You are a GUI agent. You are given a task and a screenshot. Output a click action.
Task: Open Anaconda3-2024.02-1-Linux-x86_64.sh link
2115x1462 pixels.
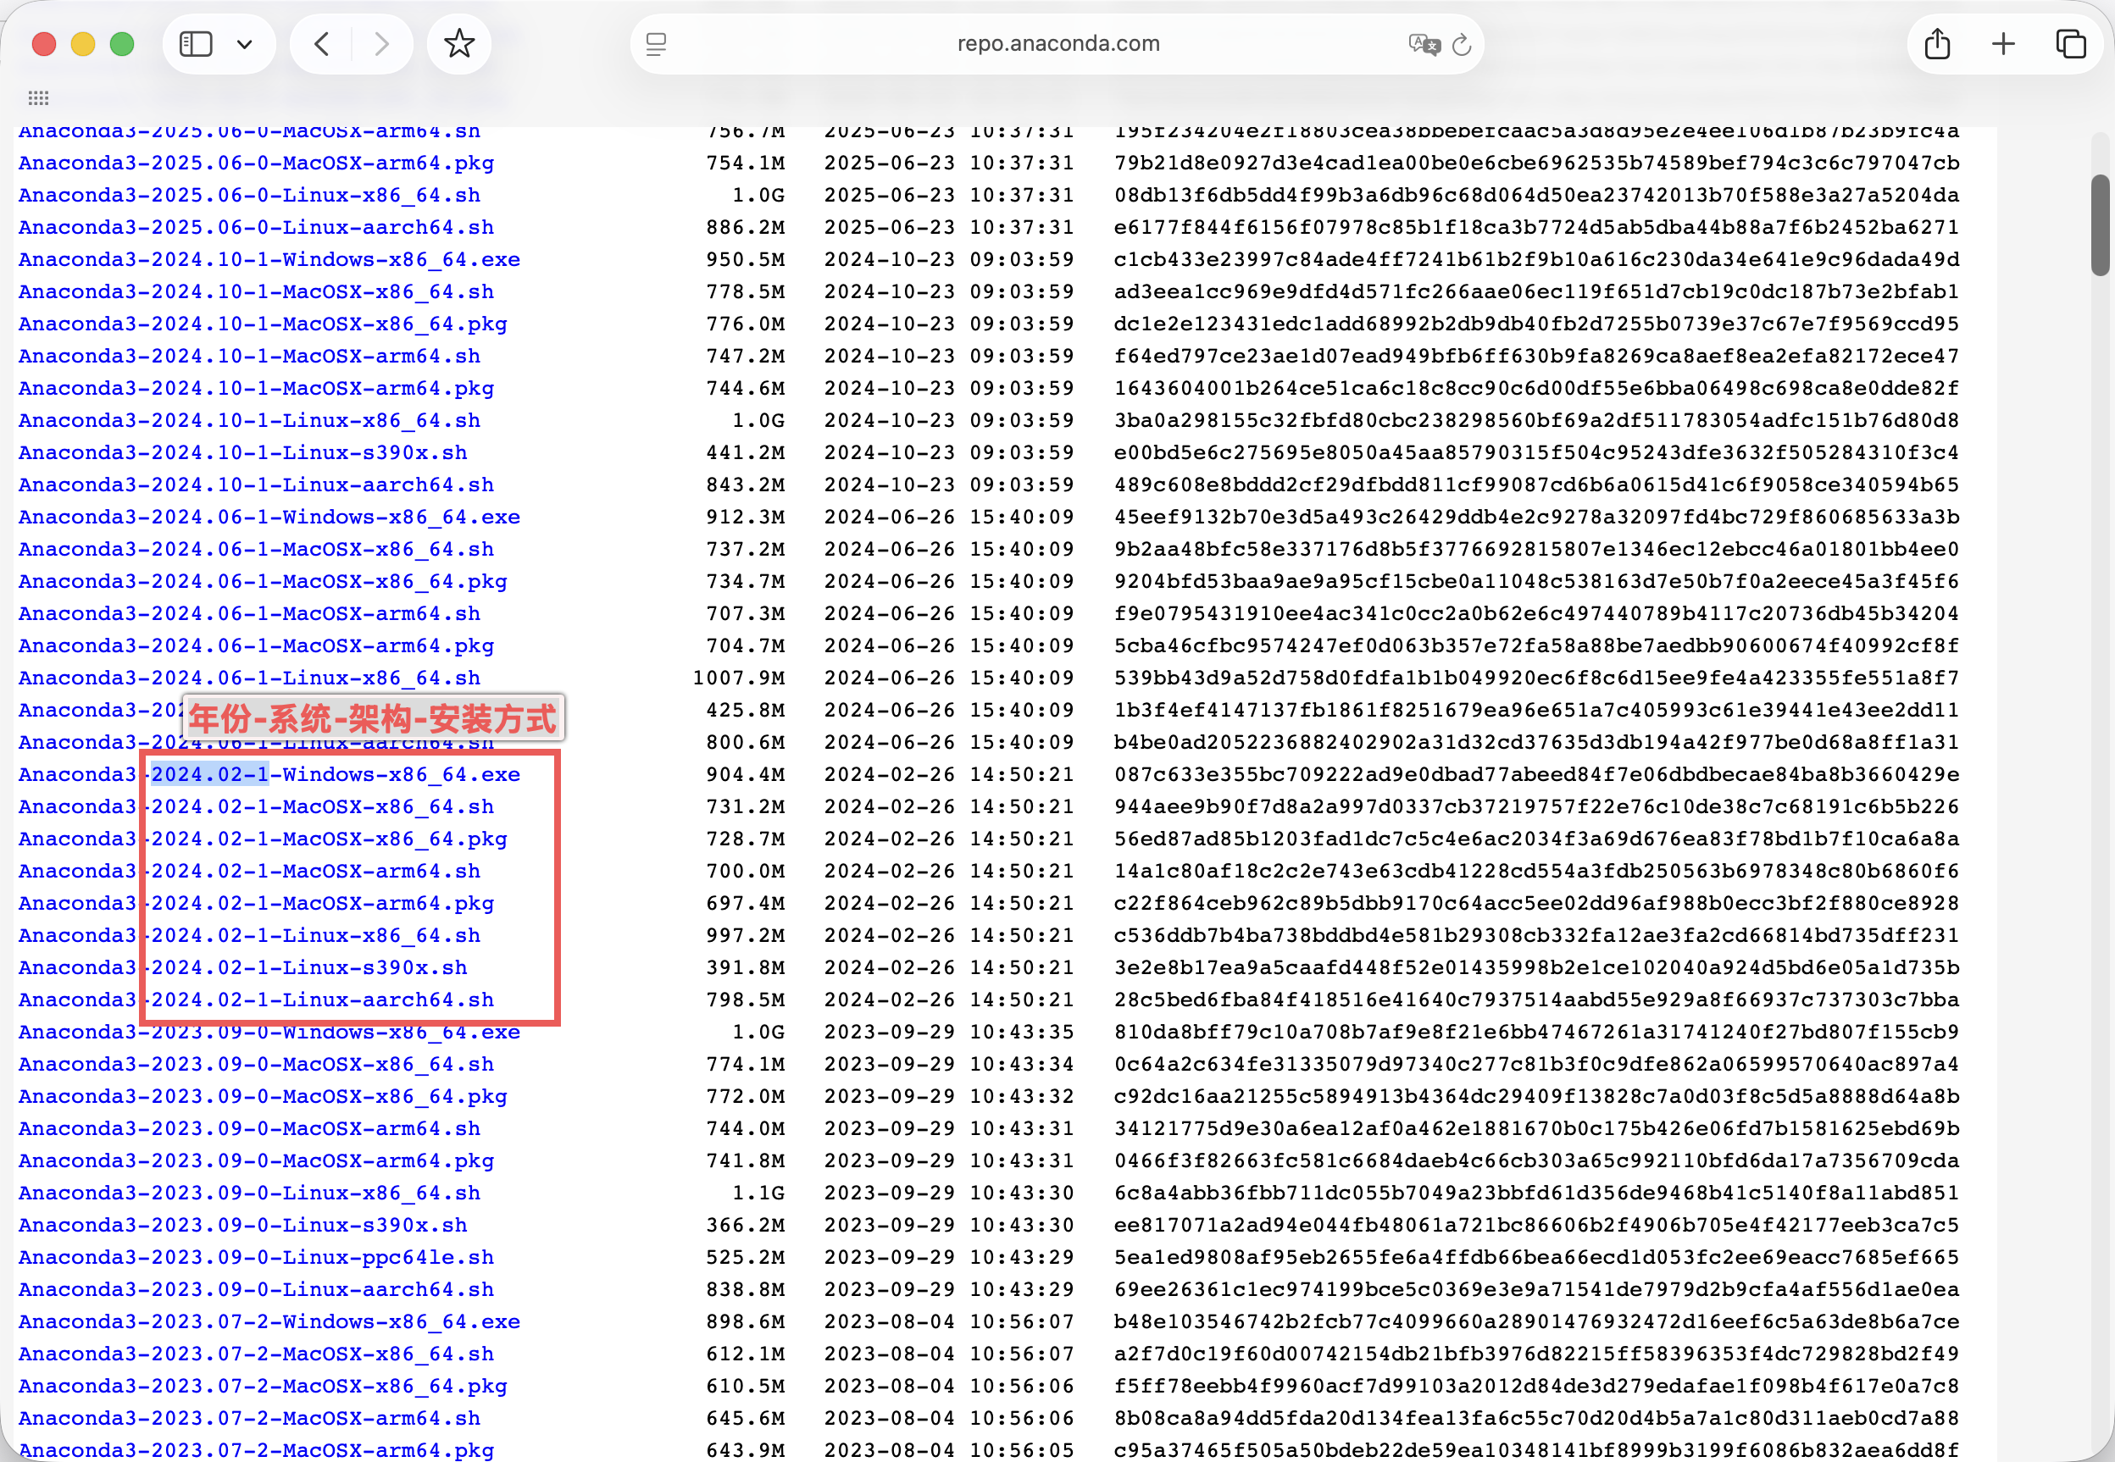click(249, 935)
